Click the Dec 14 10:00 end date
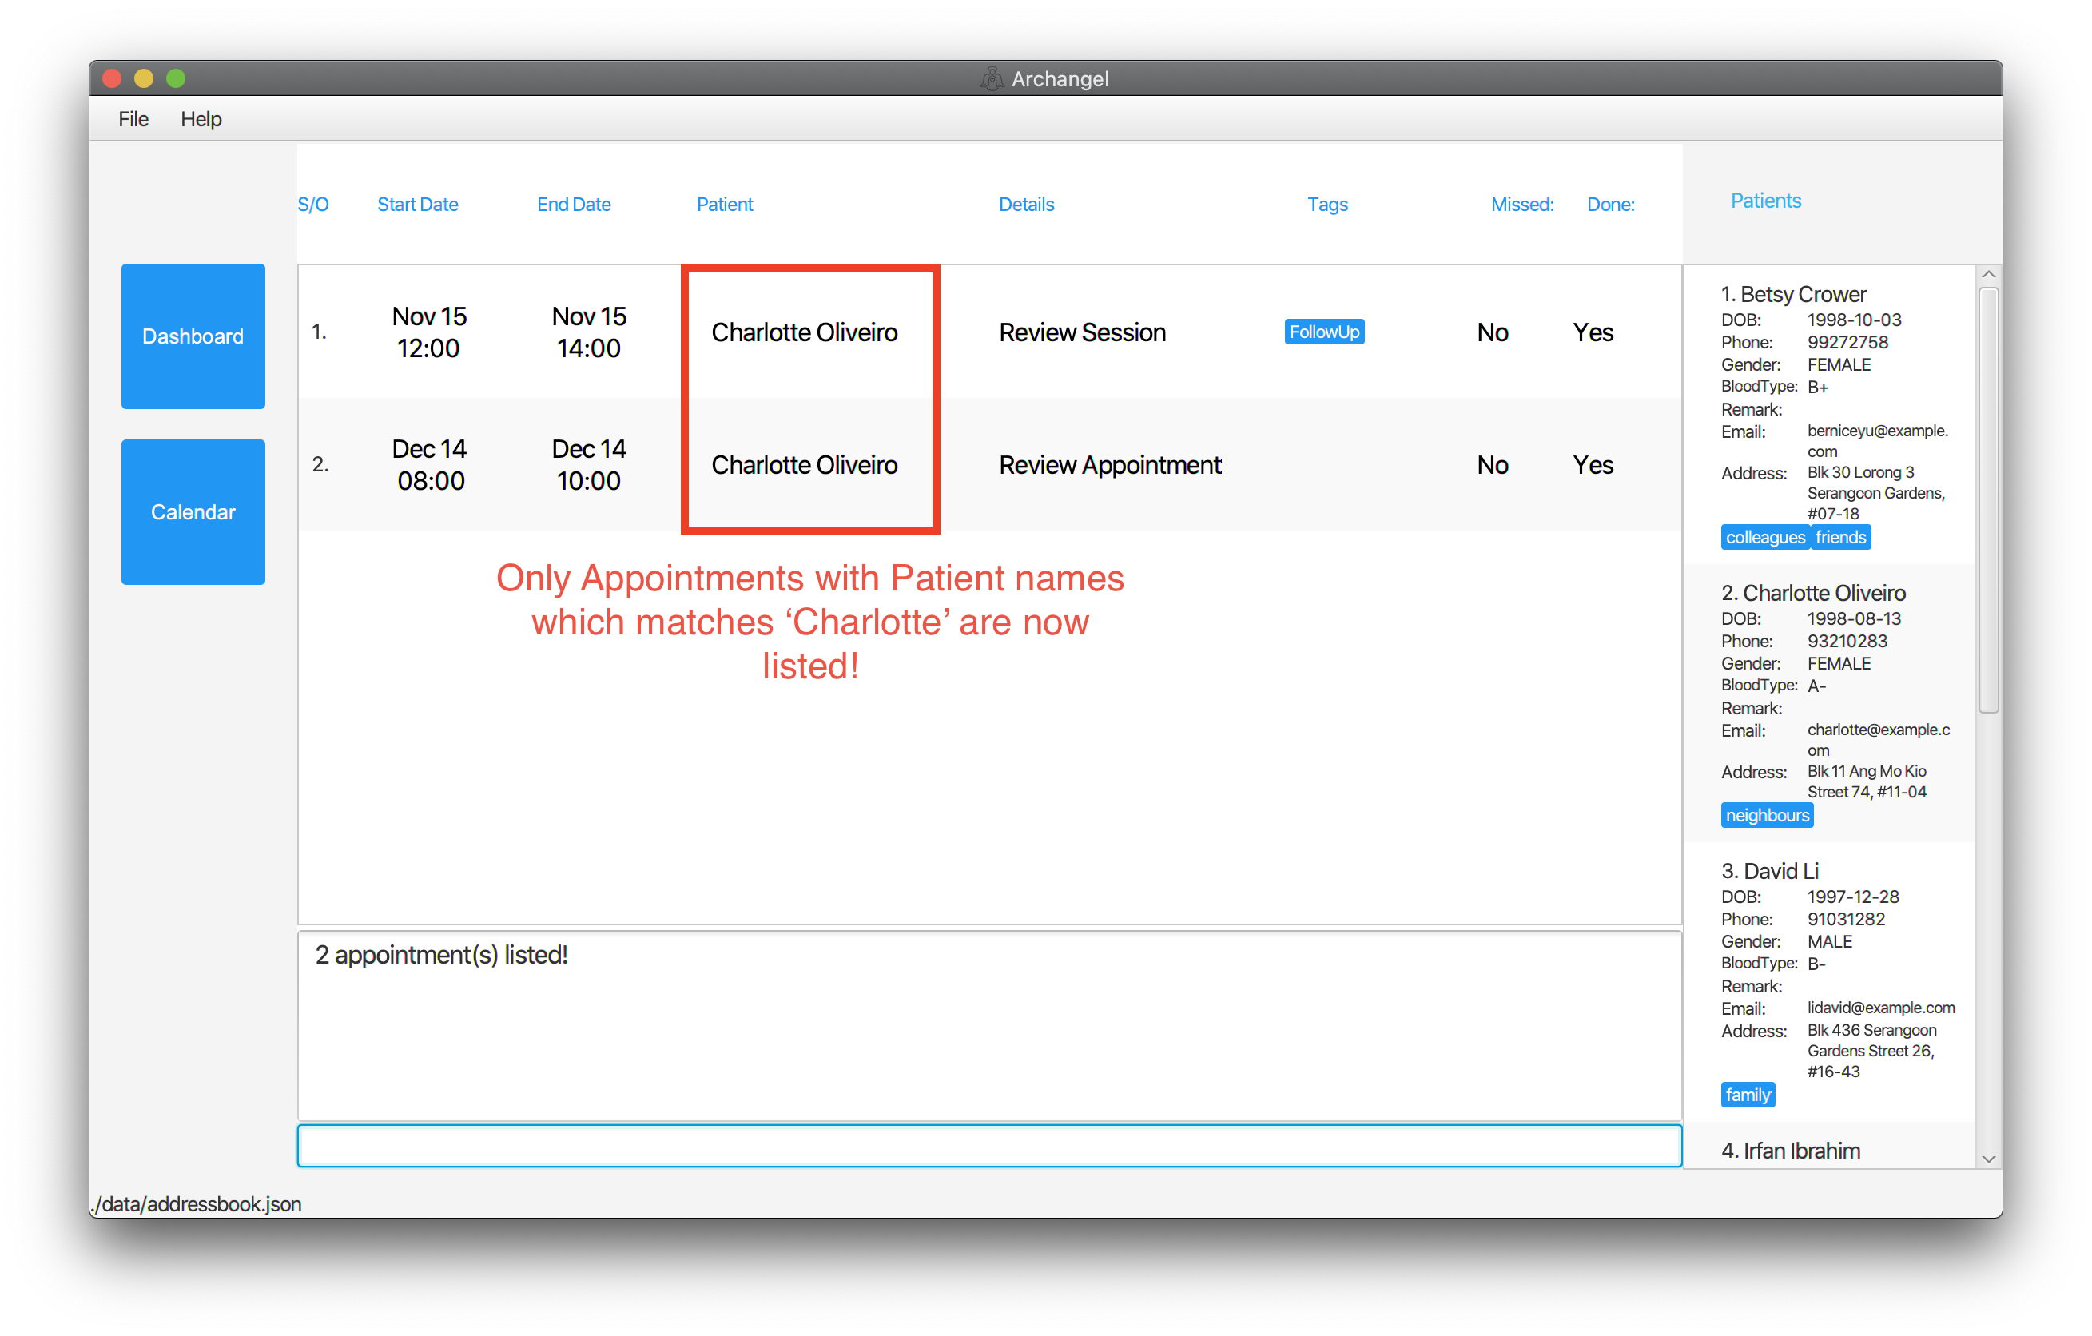Viewport: 2092px width, 1336px height. coord(588,465)
